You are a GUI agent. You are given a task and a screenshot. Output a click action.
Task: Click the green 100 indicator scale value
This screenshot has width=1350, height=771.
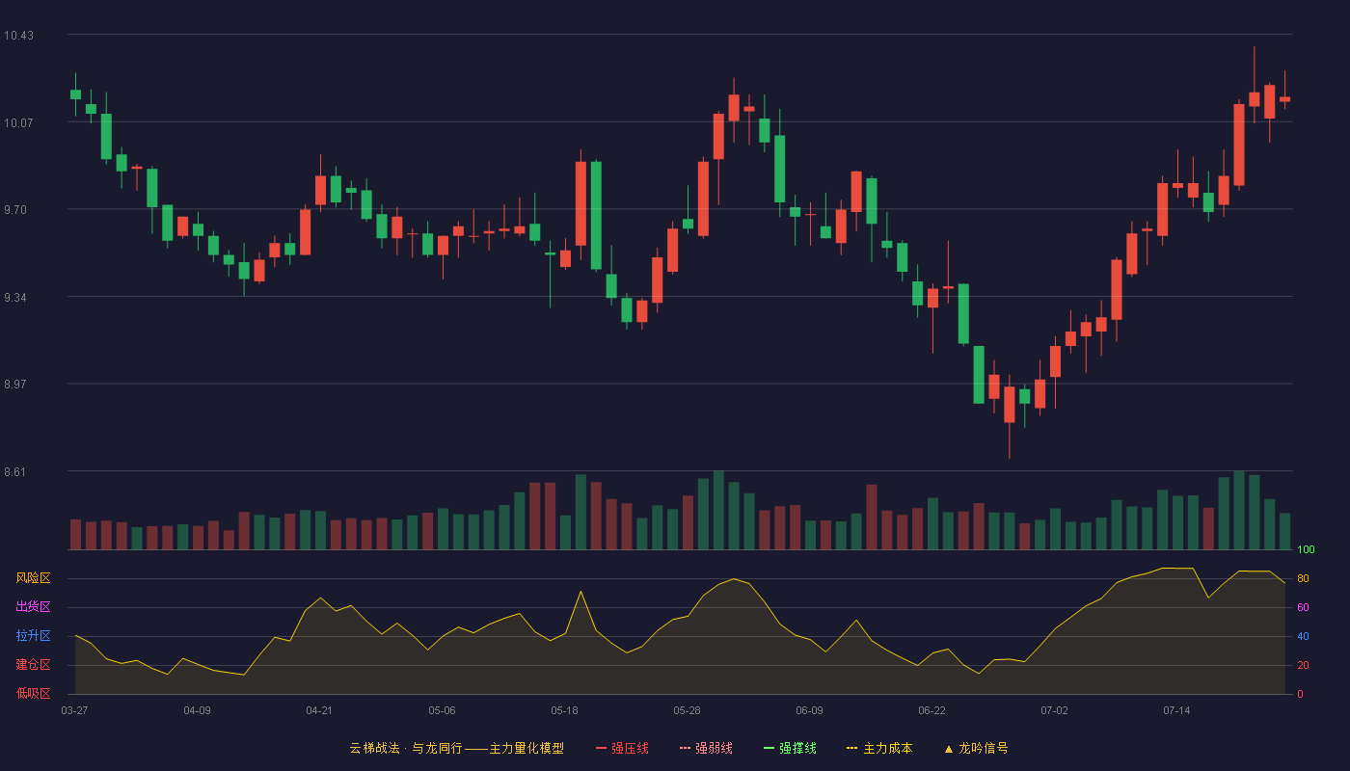pos(1306,550)
